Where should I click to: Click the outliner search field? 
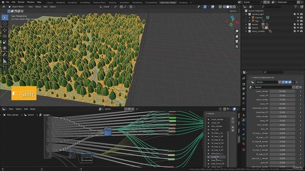(x=271, y=7)
